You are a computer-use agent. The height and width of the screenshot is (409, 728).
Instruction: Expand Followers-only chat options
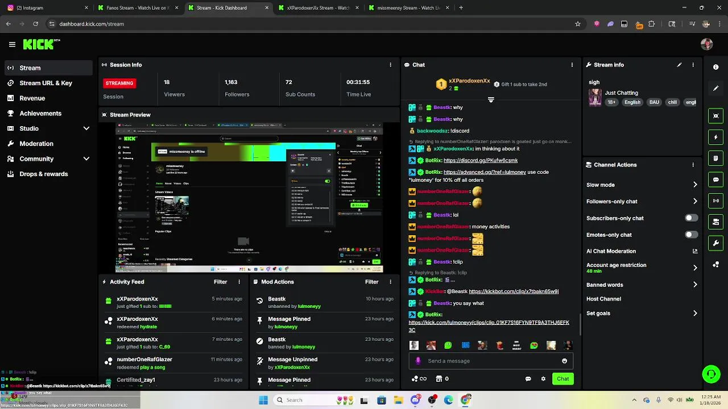(x=695, y=201)
